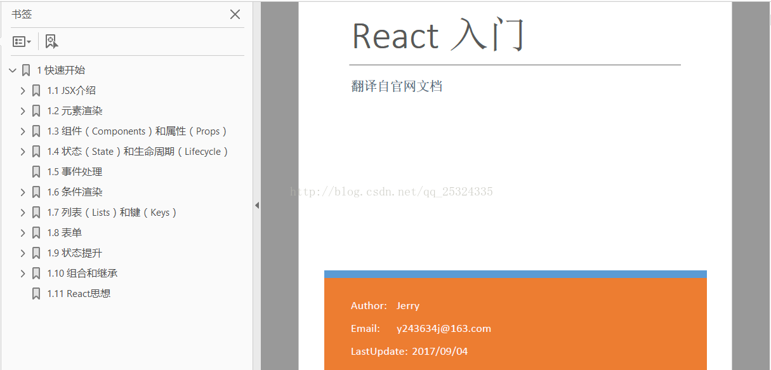Go to bookmark 1.2 元素渲染
This screenshot has height=370, width=771.
[x=75, y=111]
